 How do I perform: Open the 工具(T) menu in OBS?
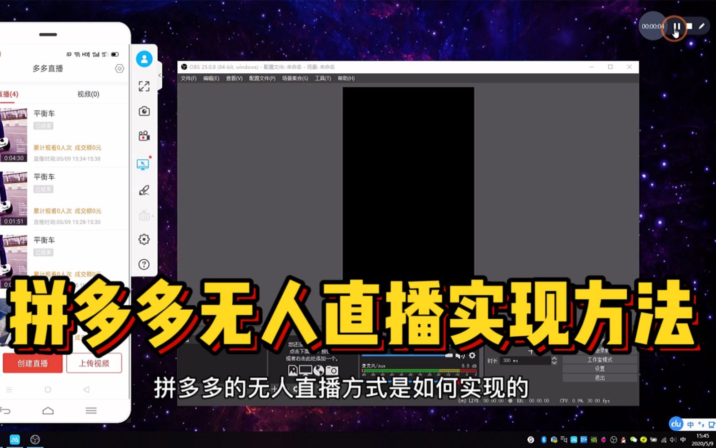[323, 78]
